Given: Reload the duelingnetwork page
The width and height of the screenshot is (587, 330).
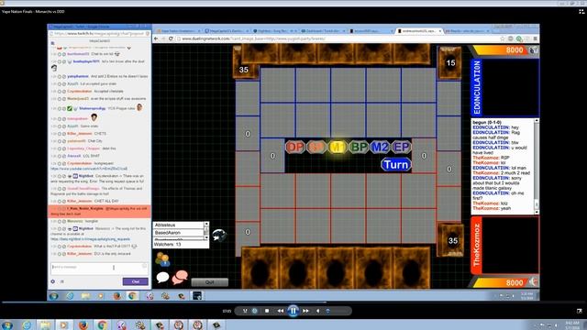Looking at the screenshot, I should click(x=171, y=38).
